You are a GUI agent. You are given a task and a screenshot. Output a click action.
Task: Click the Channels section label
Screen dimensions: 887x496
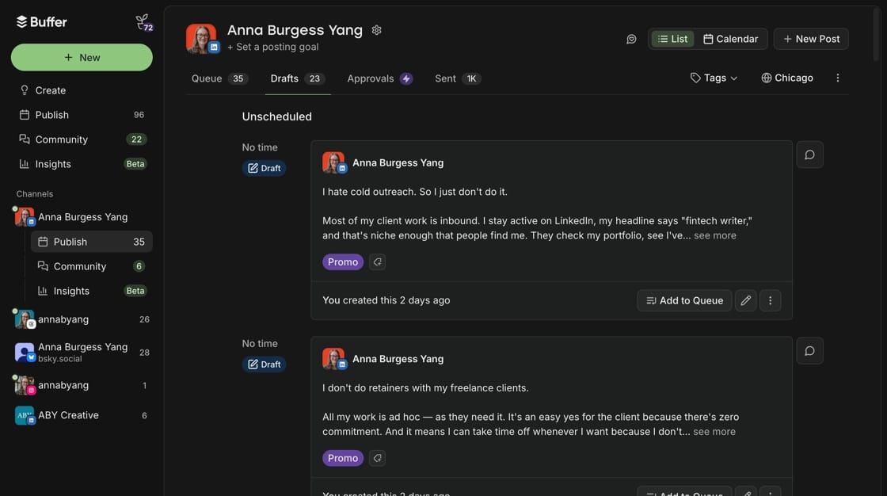[x=35, y=193]
